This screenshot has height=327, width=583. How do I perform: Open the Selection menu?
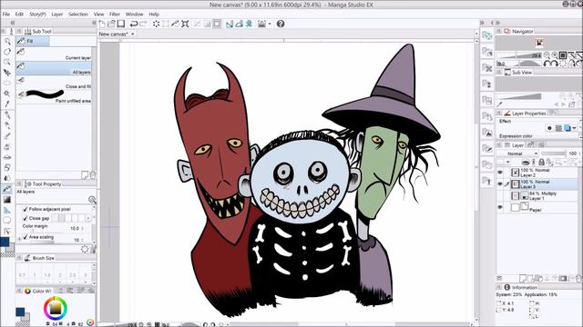click(x=78, y=15)
